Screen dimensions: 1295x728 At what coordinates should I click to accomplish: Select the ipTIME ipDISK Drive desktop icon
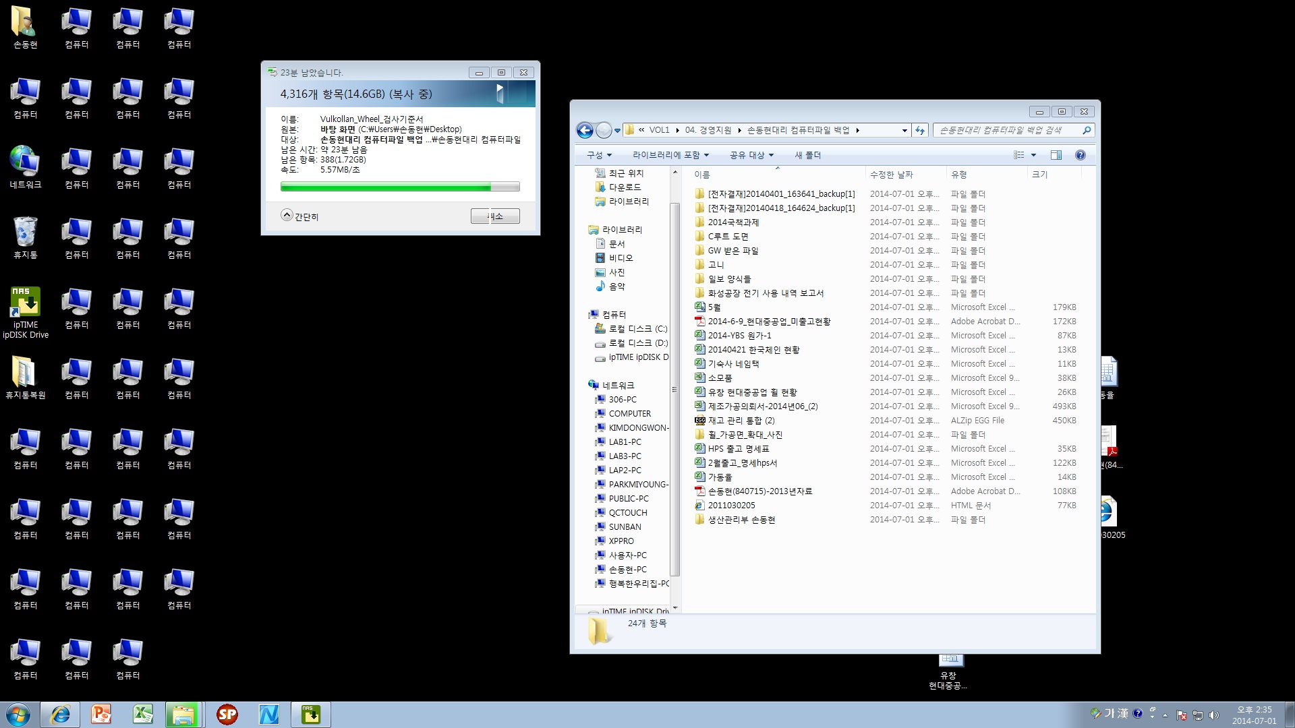26,312
